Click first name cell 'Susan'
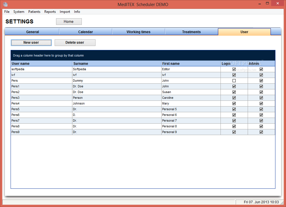Screen dimensions: 286x207 point(191,92)
